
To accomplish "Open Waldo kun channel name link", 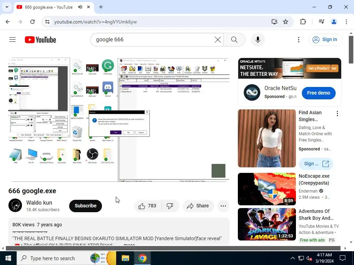I will coord(39,203).
